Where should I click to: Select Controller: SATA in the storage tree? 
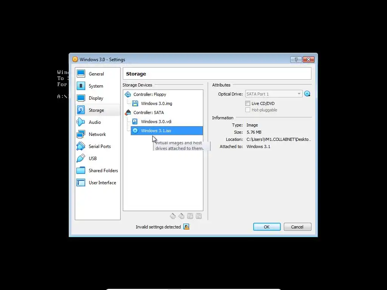[x=149, y=113]
